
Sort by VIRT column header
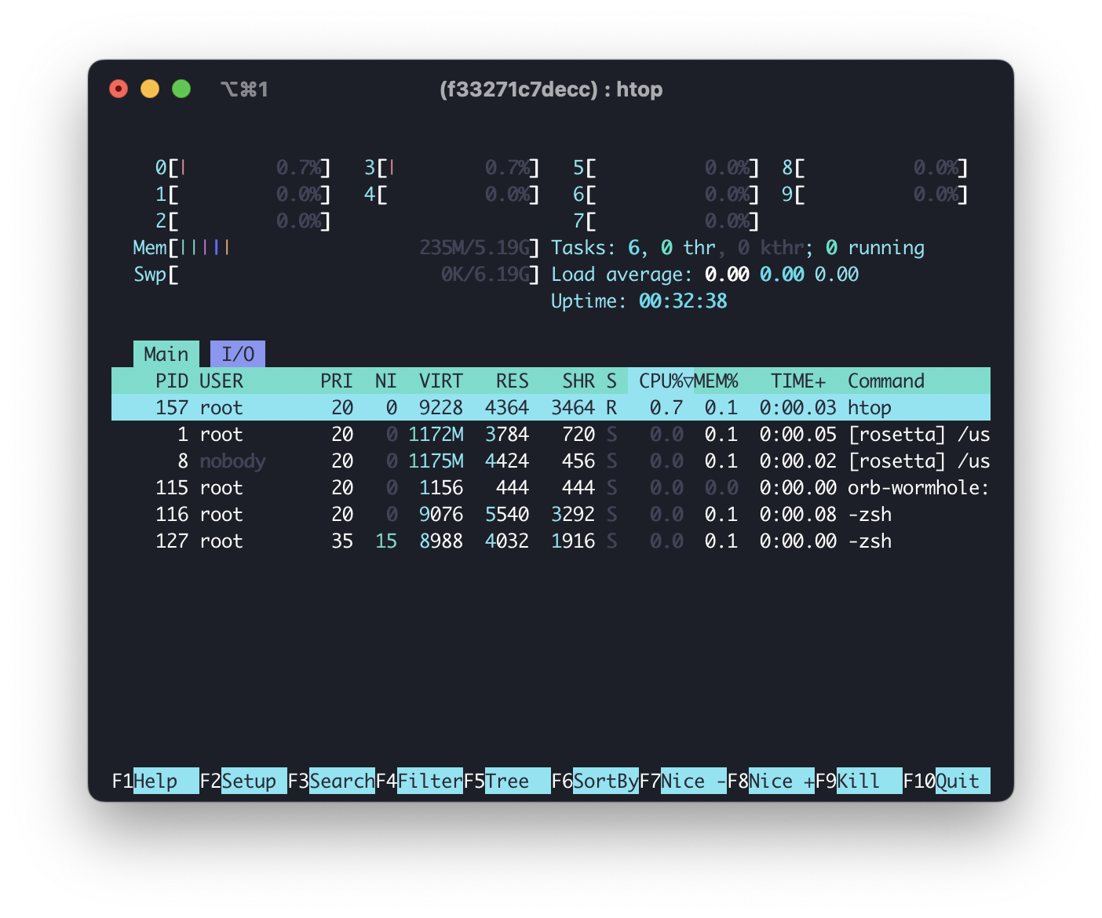click(440, 381)
